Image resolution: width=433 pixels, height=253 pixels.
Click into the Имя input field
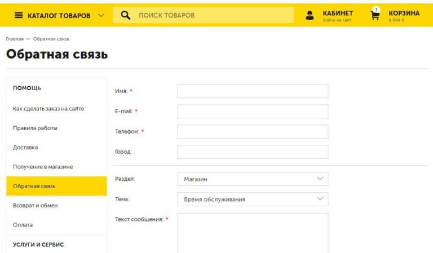pyautogui.click(x=253, y=91)
